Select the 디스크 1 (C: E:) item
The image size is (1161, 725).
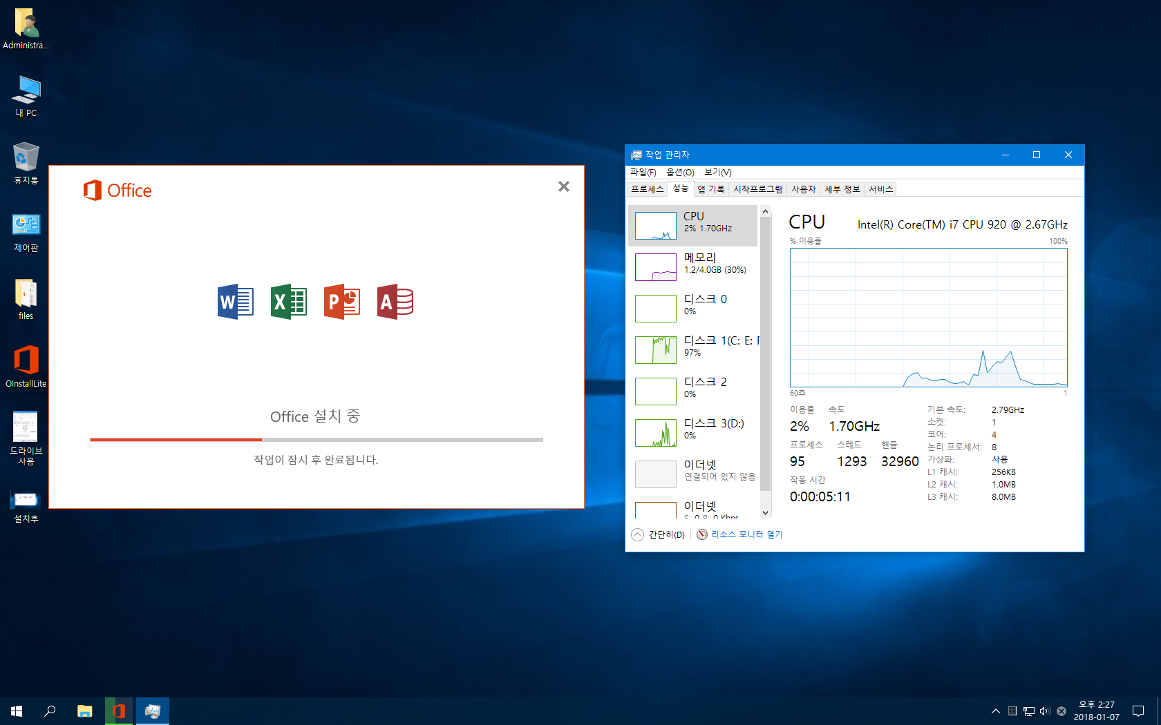[x=693, y=350]
